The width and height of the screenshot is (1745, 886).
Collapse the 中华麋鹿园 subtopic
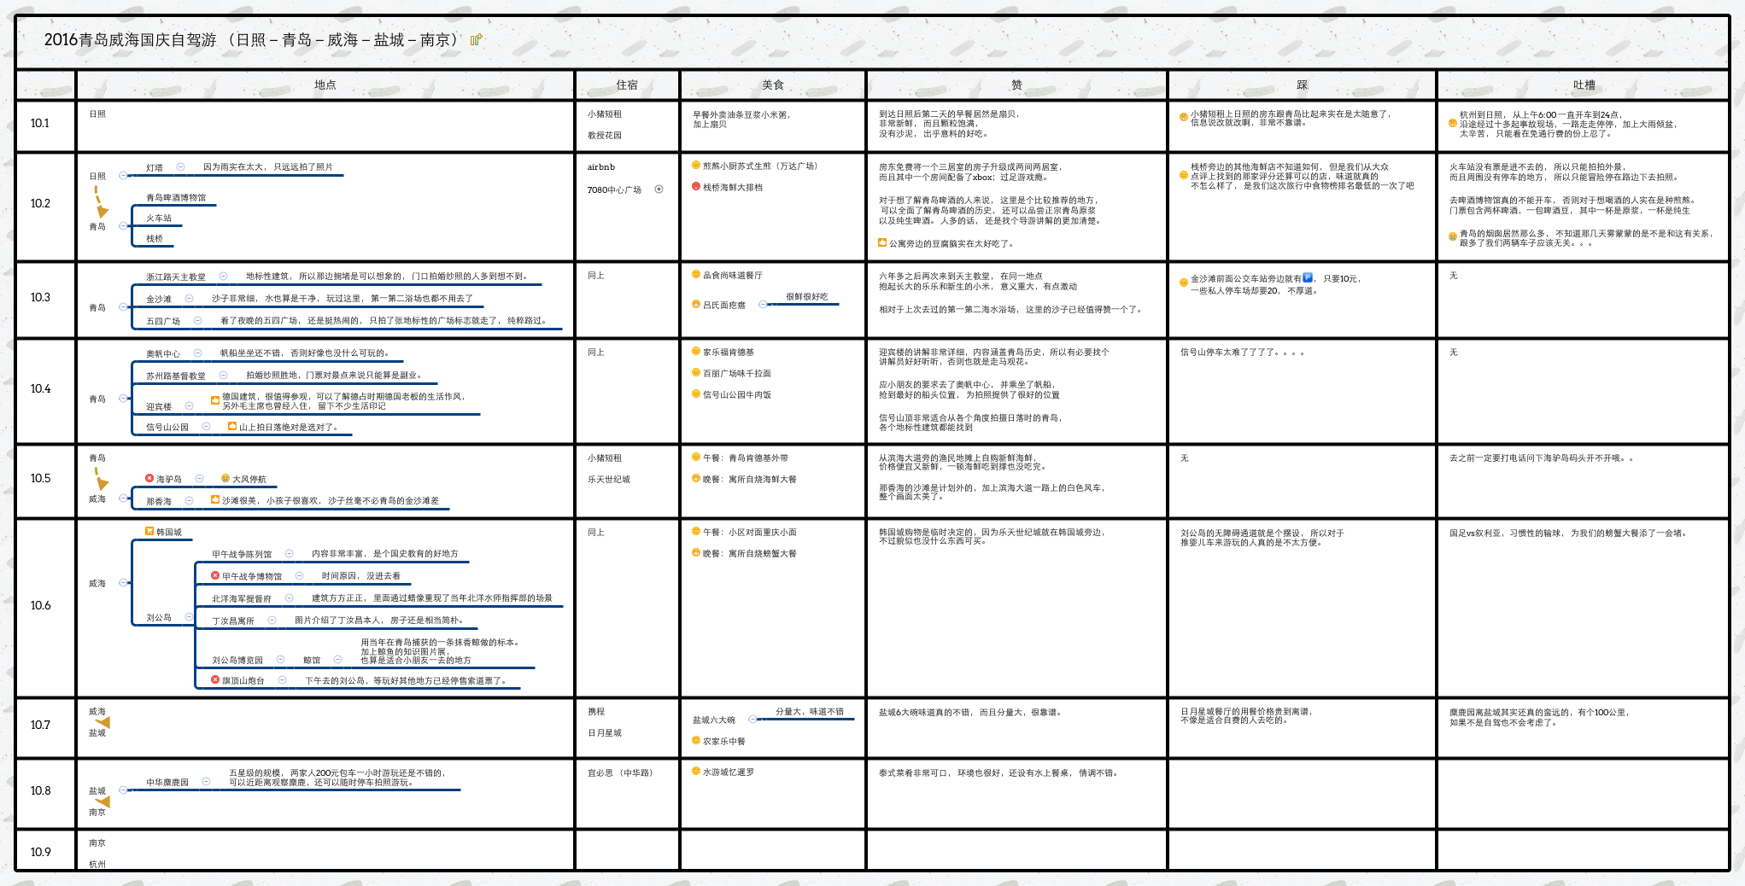click(206, 782)
